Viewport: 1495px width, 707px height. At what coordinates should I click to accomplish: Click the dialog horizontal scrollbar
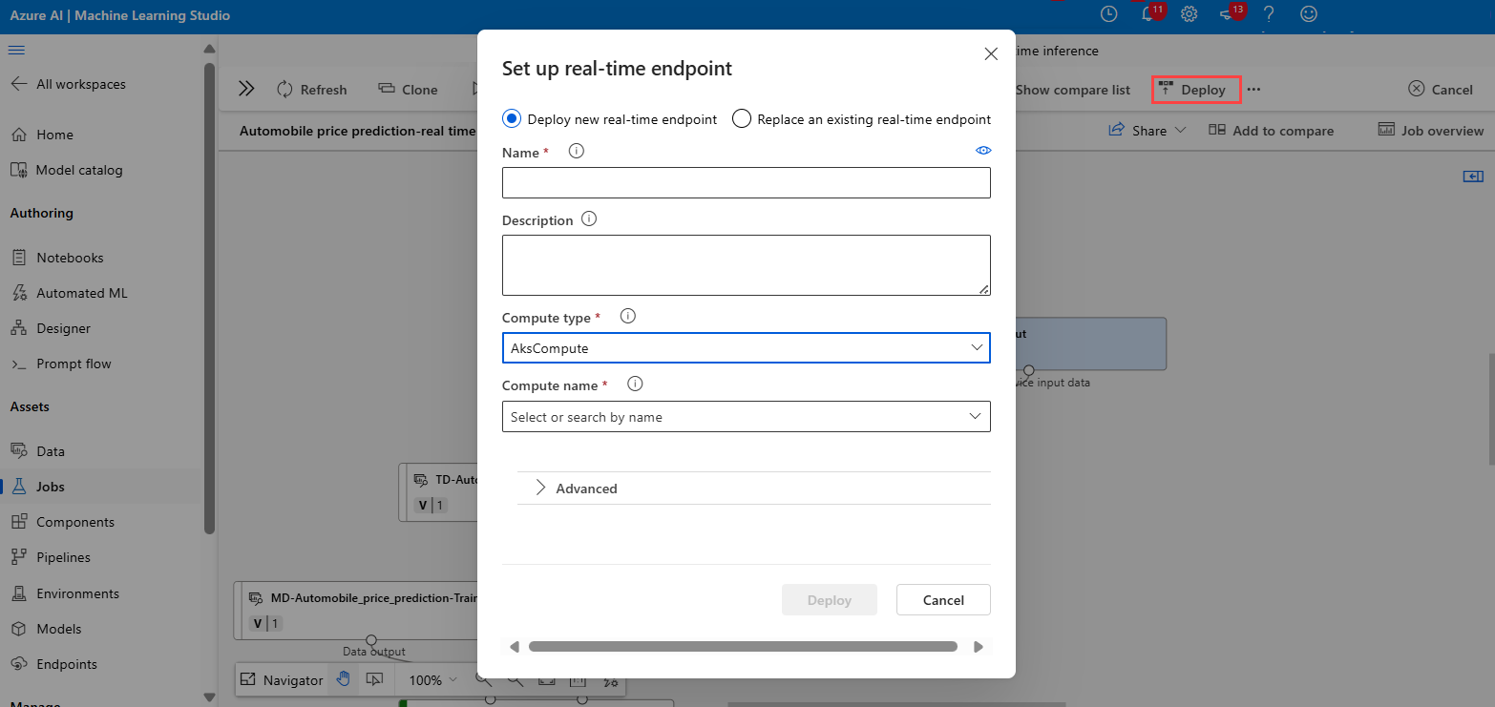pos(742,647)
